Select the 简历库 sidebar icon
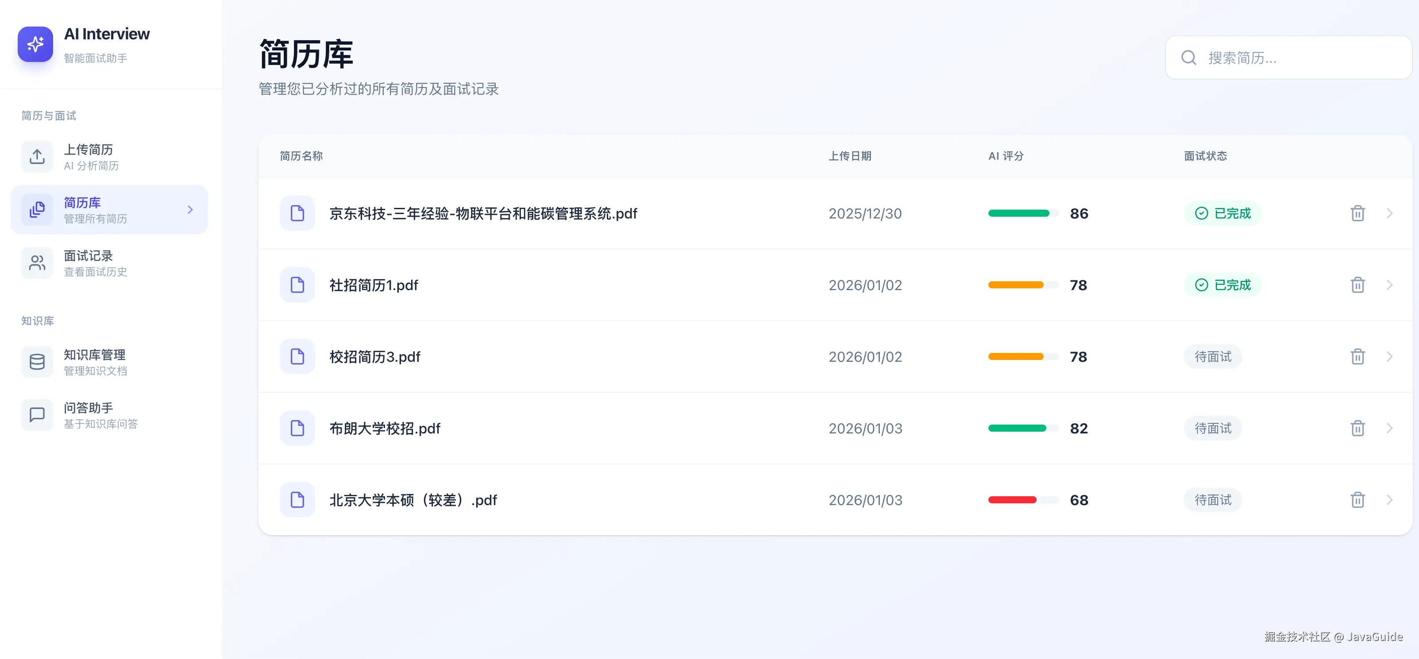 tap(36, 209)
